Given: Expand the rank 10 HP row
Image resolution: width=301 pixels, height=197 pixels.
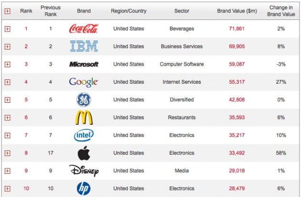Looking at the screenshot, I should tap(7, 189).
